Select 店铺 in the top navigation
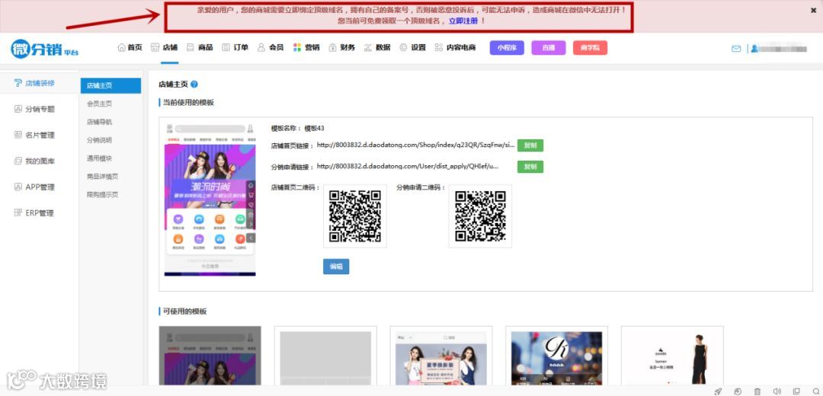The image size is (823, 396). [x=165, y=47]
